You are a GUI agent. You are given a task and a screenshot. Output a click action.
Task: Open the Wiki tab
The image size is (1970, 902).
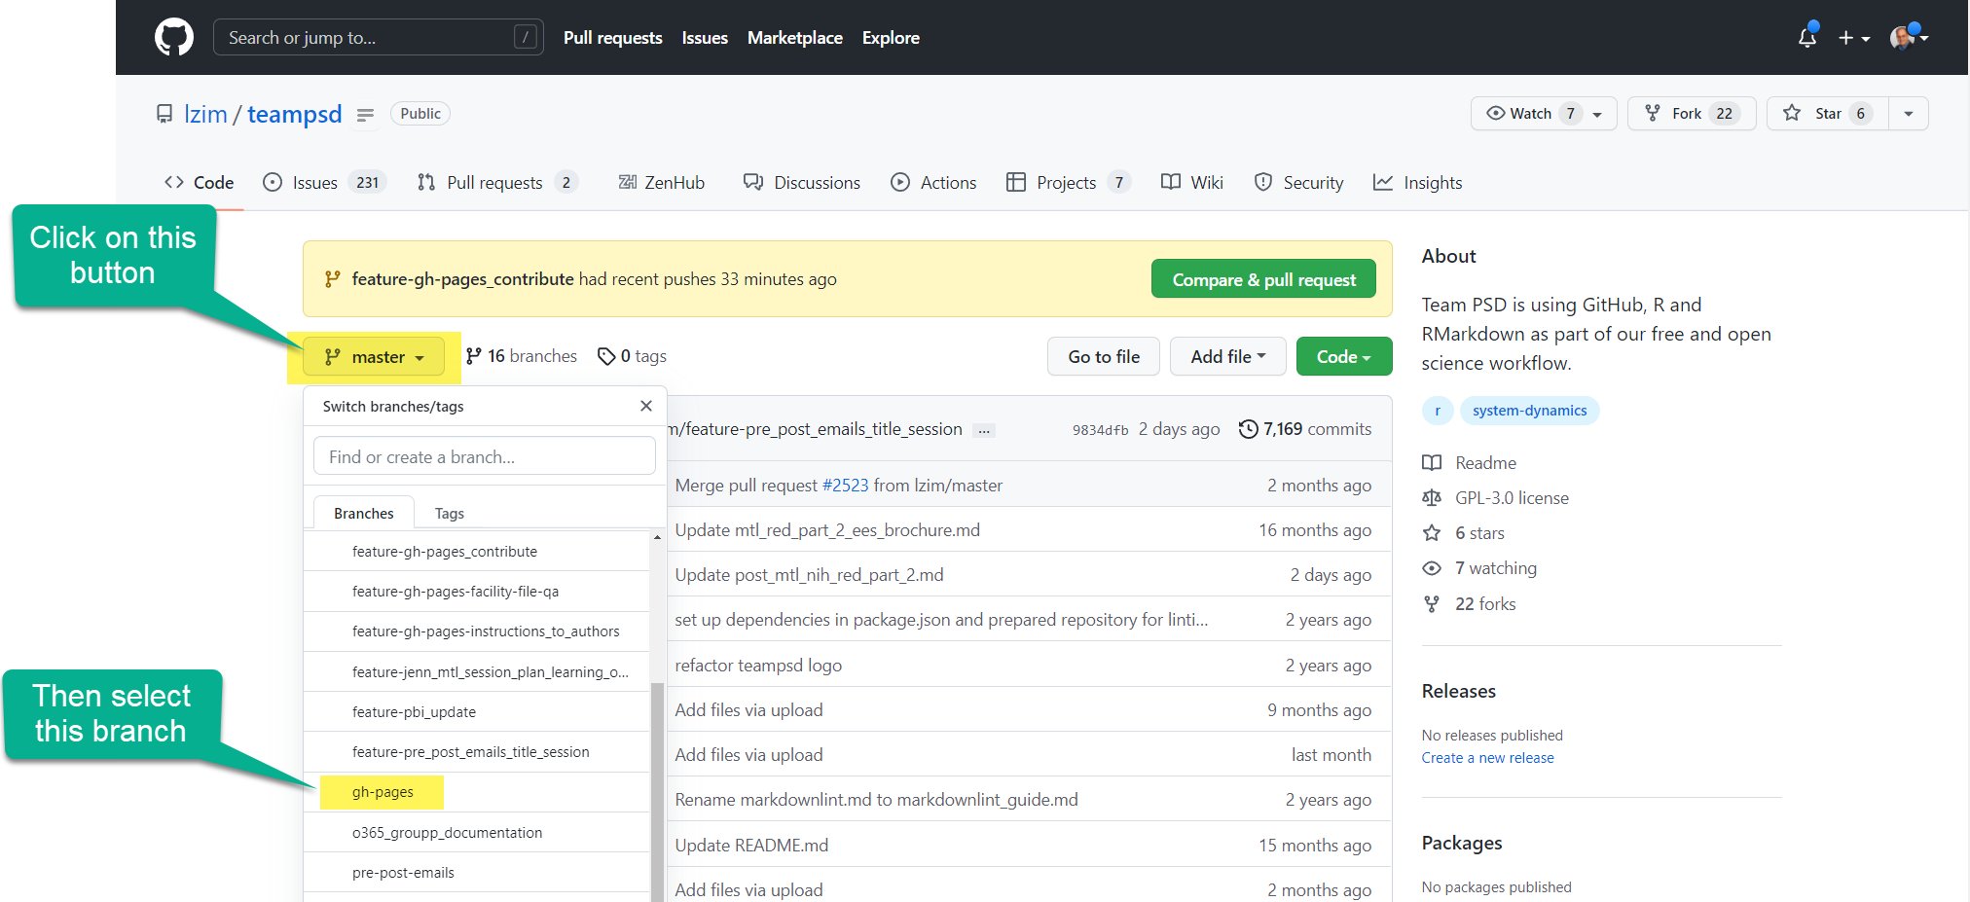coord(1192,183)
